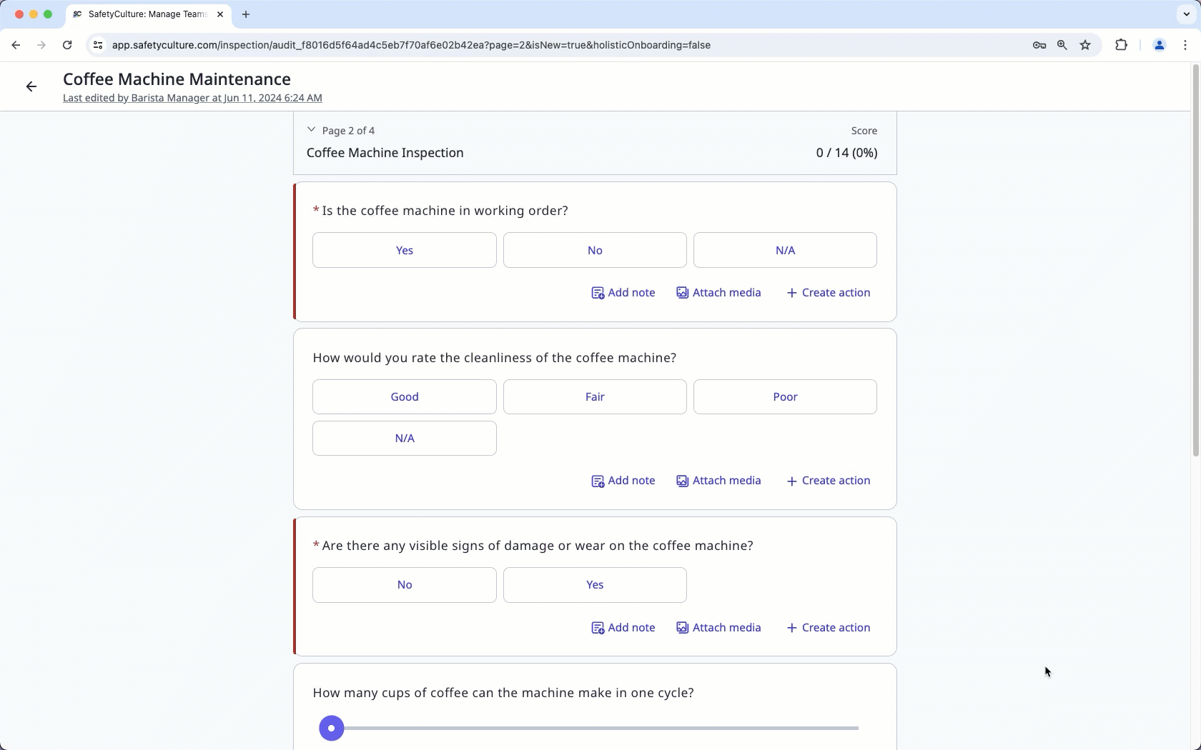Rate cleanliness as Good
This screenshot has width=1201, height=750.
click(x=405, y=396)
